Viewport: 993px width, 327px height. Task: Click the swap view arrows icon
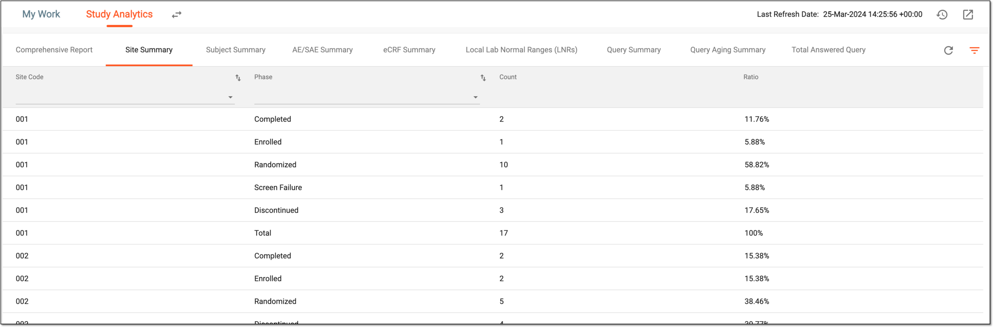tap(177, 15)
